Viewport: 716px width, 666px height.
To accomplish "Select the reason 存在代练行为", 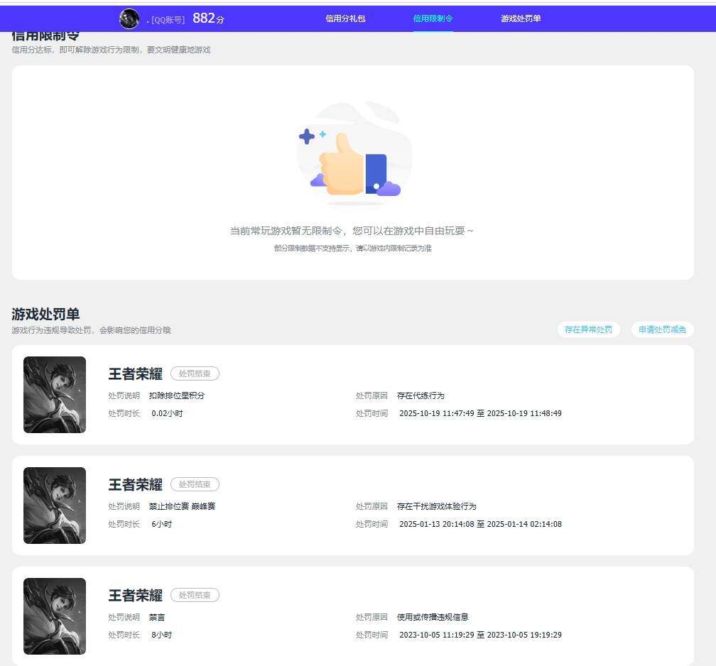I will click(x=421, y=395).
